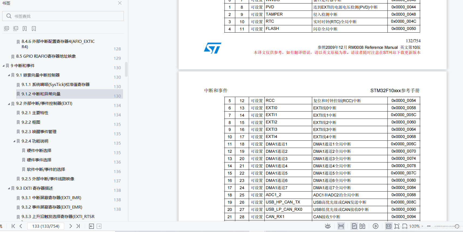Click the bookmarks panel scrollbar
The width and height of the screenshot is (463, 232).
126,70
